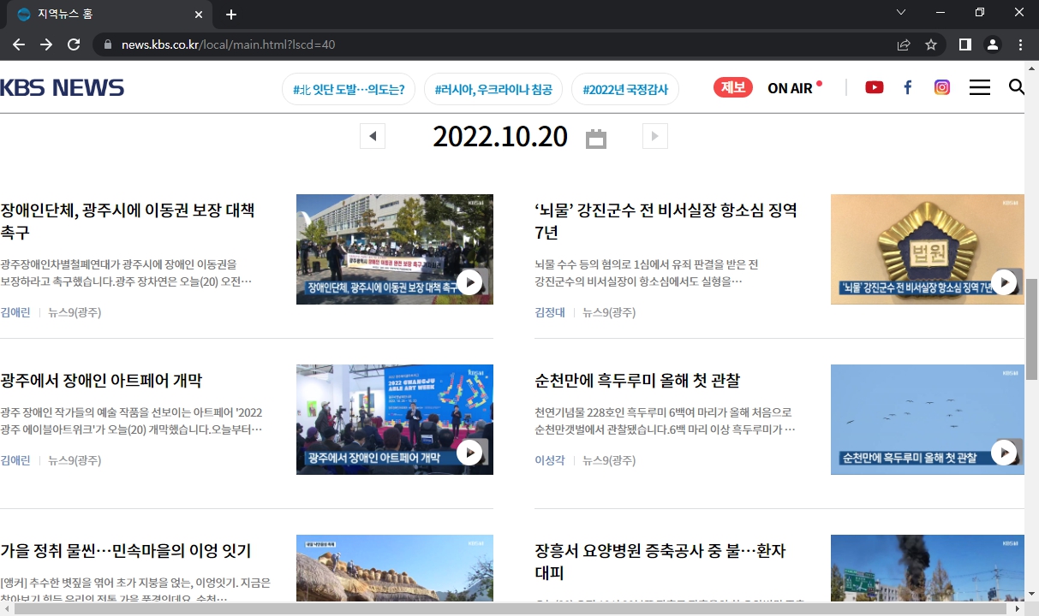Play the 흑두루미 video
Screen dimensions: 1039x616
[1004, 453]
